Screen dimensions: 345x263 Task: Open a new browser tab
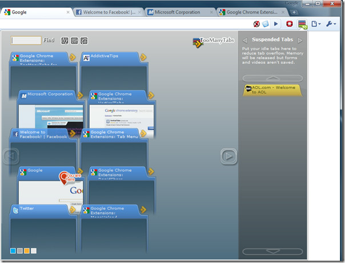(x=294, y=13)
